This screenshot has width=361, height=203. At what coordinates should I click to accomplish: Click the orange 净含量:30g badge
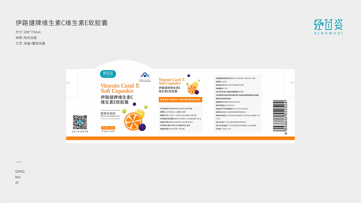click(108, 128)
